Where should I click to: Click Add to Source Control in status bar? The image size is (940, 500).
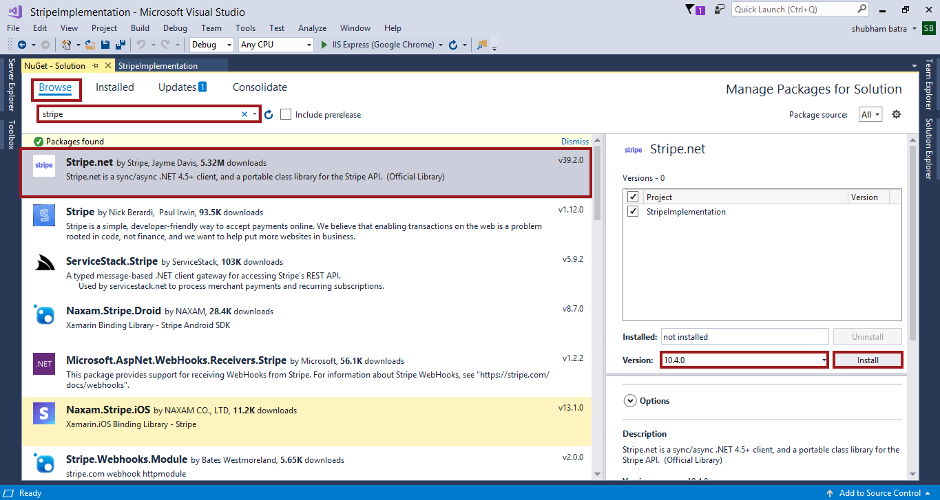(880, 493)
